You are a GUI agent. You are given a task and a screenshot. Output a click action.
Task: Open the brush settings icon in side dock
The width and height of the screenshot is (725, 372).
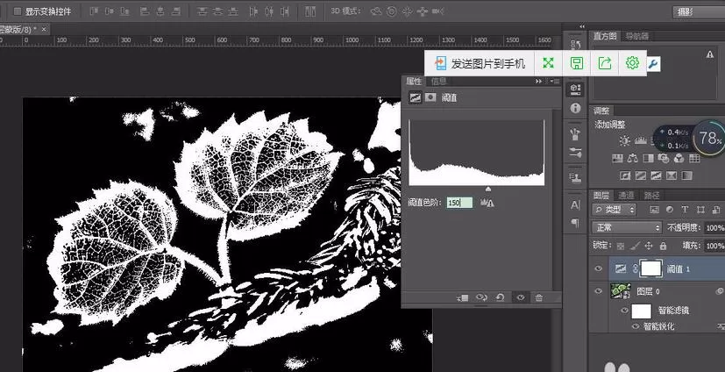tap(576, 153)
